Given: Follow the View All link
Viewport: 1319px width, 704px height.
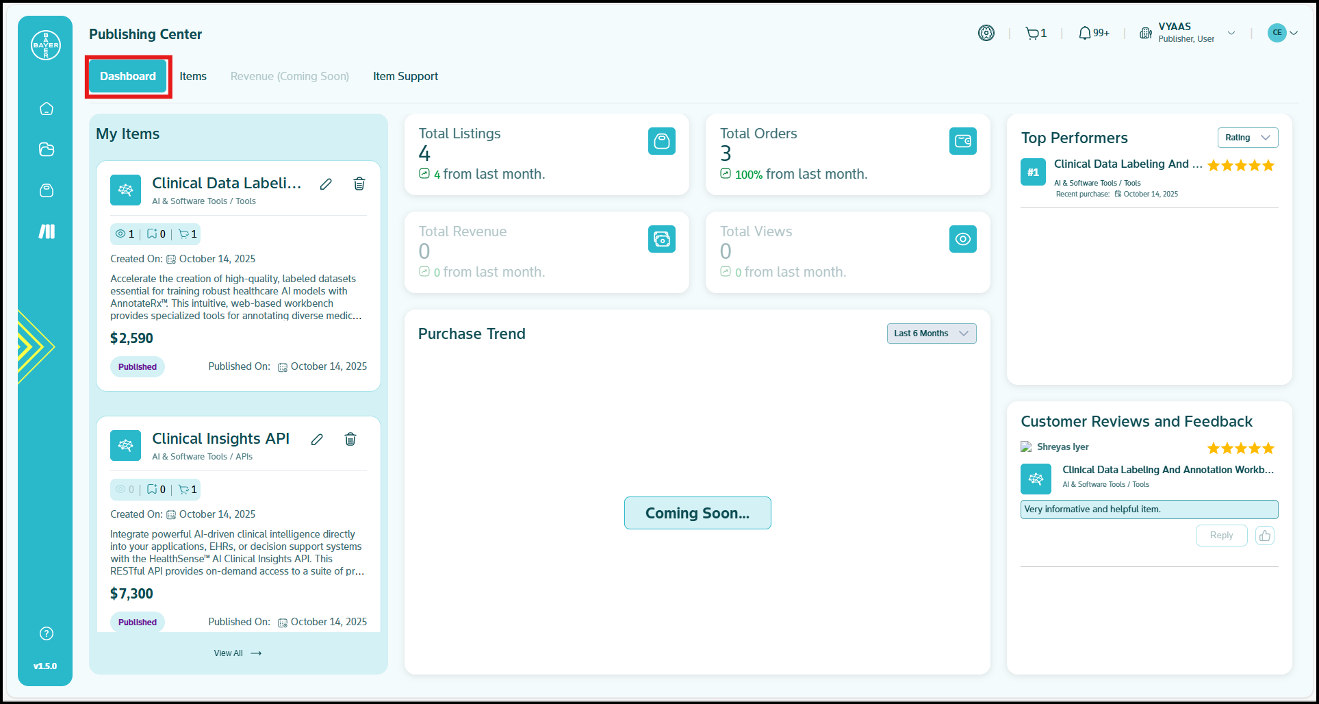Looking at the screenshot, I should [x=237, y=653].
